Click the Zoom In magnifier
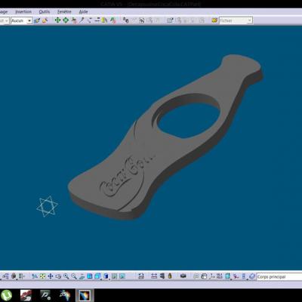This screenshot has width=302, height=302. point(66,276)
